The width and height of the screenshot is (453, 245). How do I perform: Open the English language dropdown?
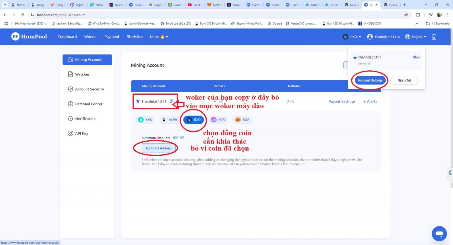point(416,37)
